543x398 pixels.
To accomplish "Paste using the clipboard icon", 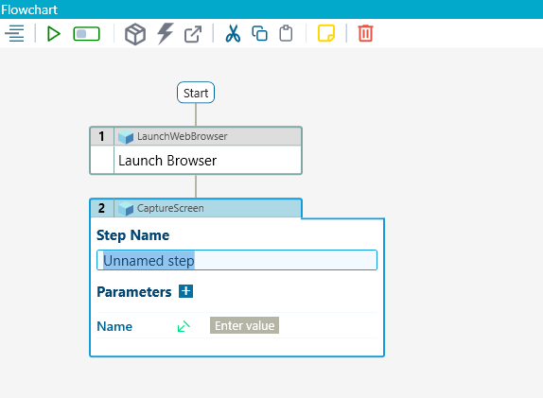I will 286,34.
